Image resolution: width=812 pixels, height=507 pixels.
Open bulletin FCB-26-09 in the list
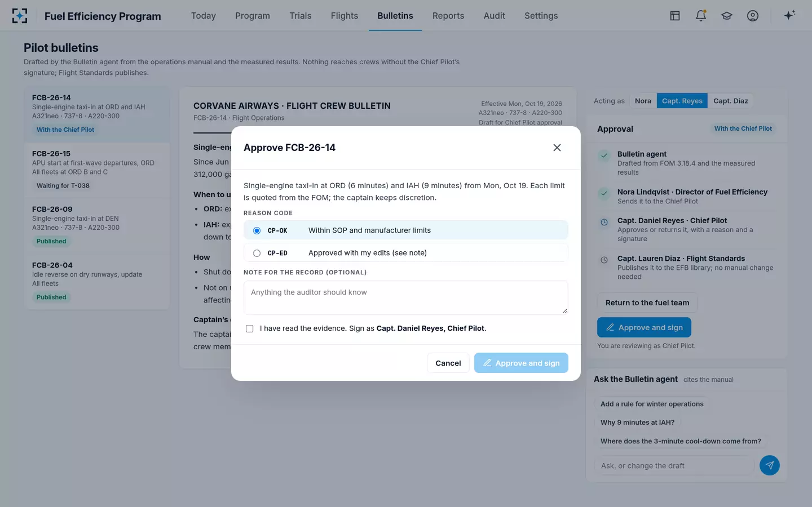(x=97, y=226)
